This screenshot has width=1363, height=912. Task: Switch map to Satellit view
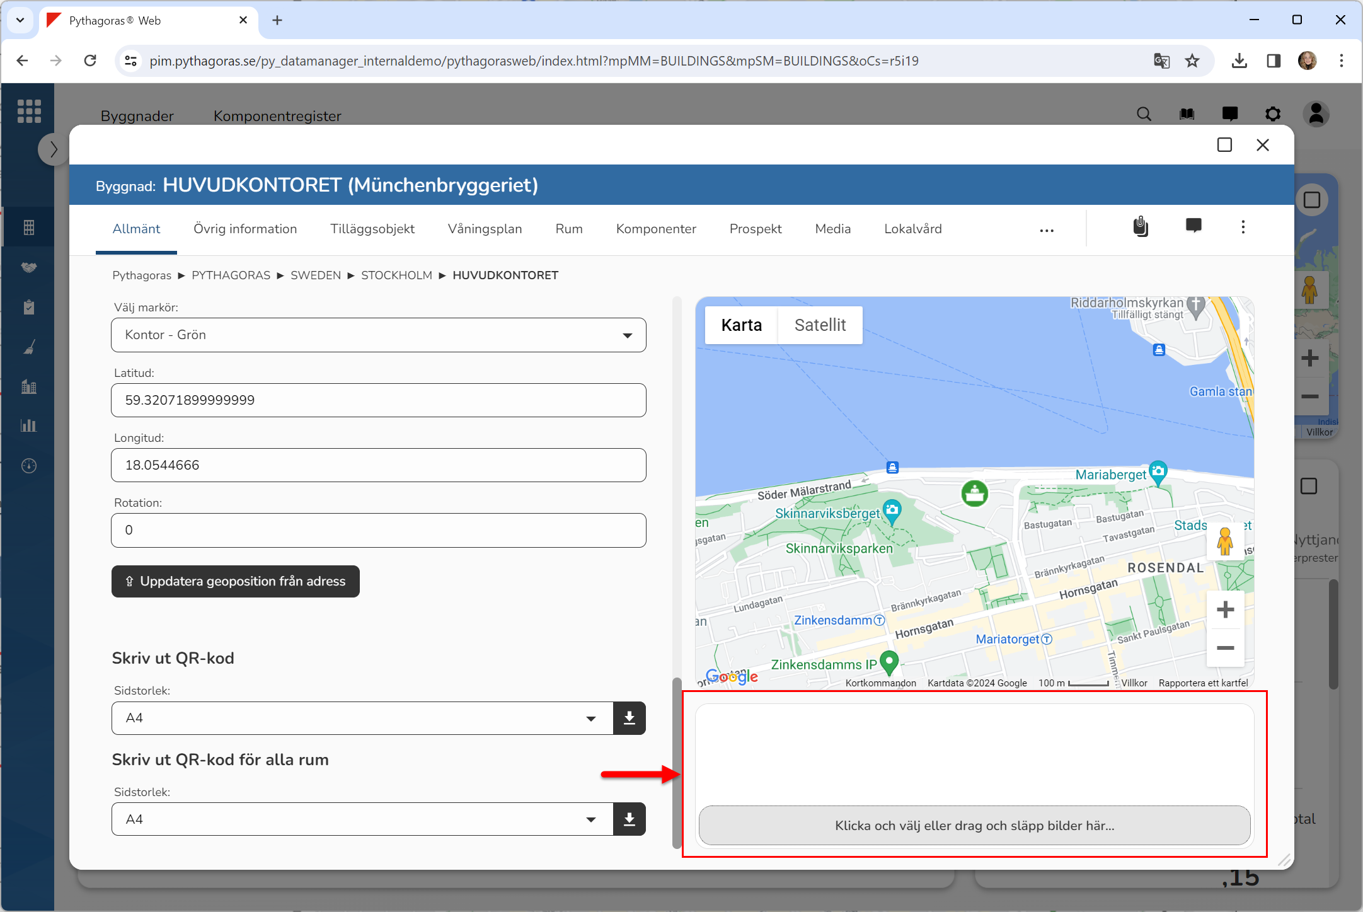click(820, 325)
